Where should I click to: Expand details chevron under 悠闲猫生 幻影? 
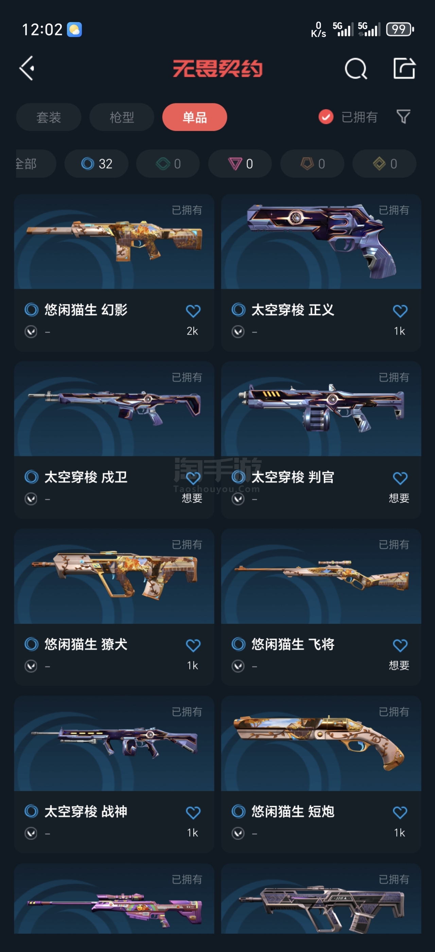31,331
